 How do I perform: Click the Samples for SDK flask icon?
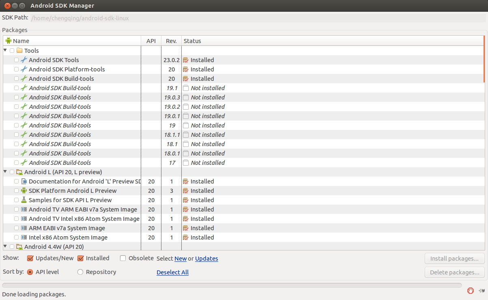point(24,200)
